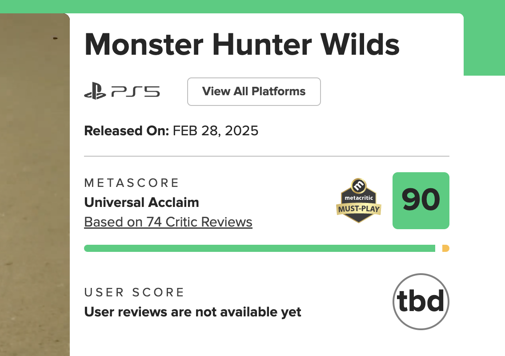Click the green 90 Metascore box
Screen dimensions: 505x356
(421, 201)
